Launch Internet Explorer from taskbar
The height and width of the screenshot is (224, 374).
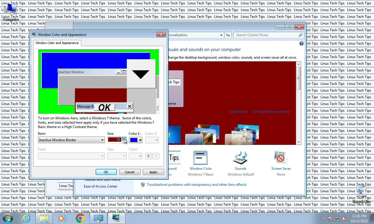pyautogui.click(x=26, y=218)
